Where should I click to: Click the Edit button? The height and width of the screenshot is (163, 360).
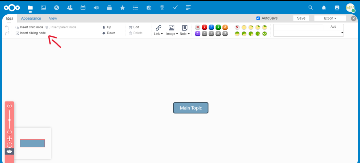tap(134, 27)
